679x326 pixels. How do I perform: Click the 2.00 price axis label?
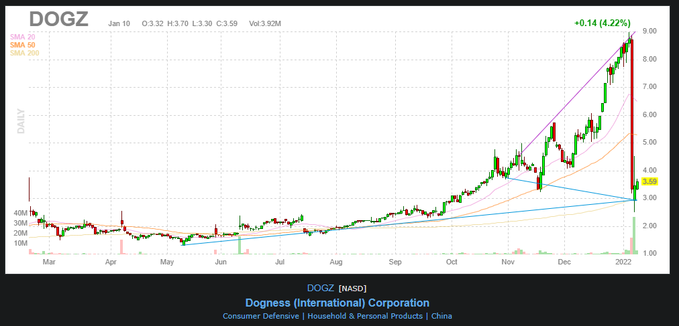(649, 226)
